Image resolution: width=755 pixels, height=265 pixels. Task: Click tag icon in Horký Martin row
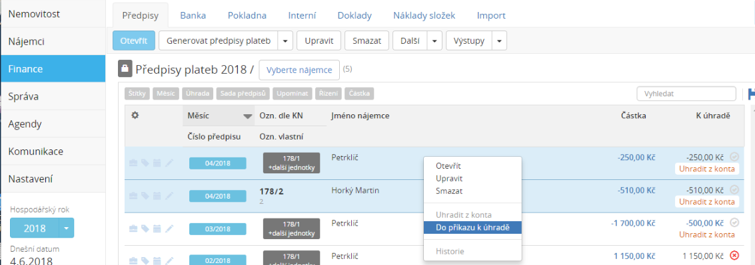(x=145, y=196)
